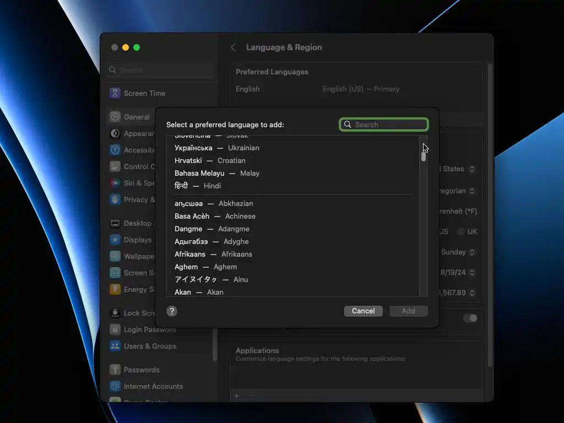The image size is (564, 423).
Task: Click the General gear icon in sidebar
Action: tap(115, 117)
